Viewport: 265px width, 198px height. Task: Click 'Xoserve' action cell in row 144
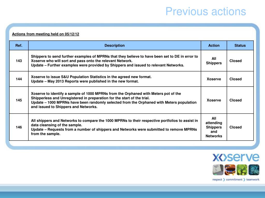(214, 79)
